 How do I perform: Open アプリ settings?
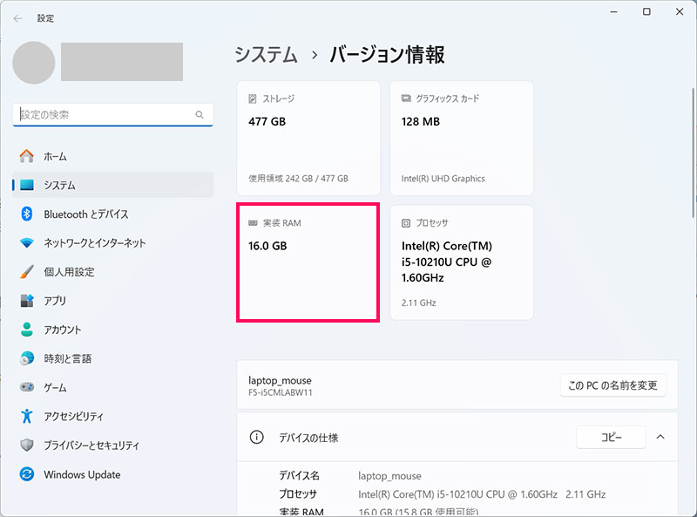pos(113,300)
